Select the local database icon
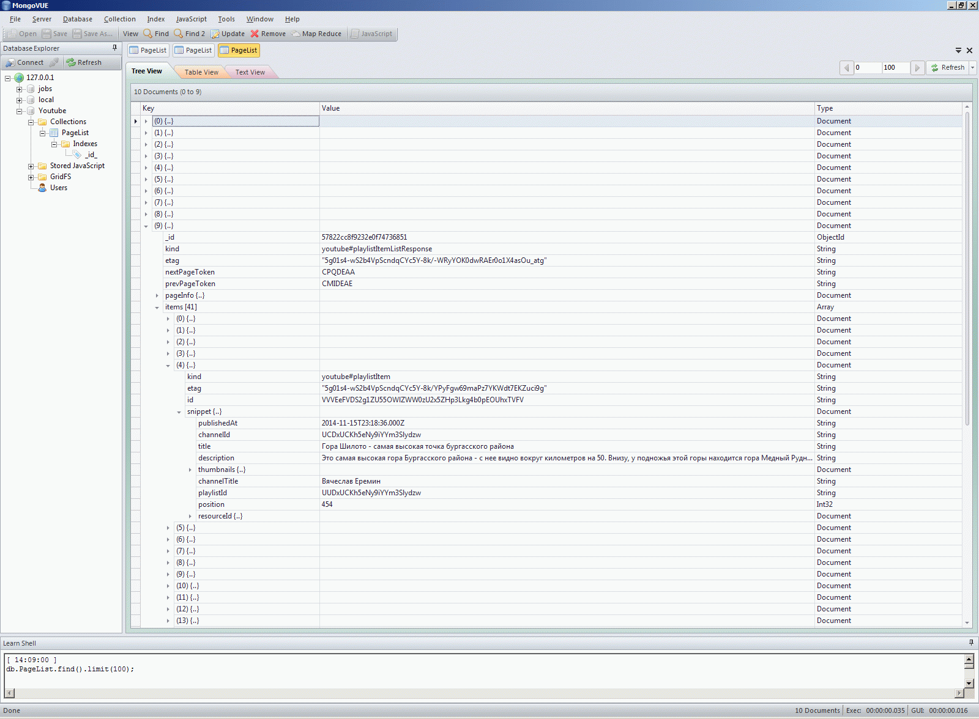Image resolution: width=979 pixels, height=719 pixels. coord(31,100)
